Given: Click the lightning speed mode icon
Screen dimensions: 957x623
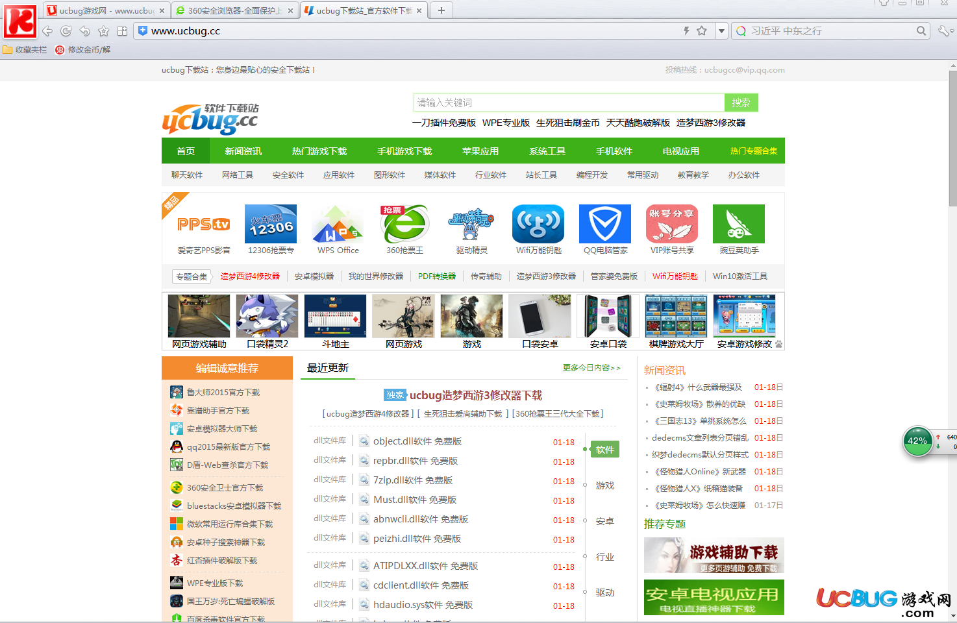Looking at the screenshot, I should 686,31.
